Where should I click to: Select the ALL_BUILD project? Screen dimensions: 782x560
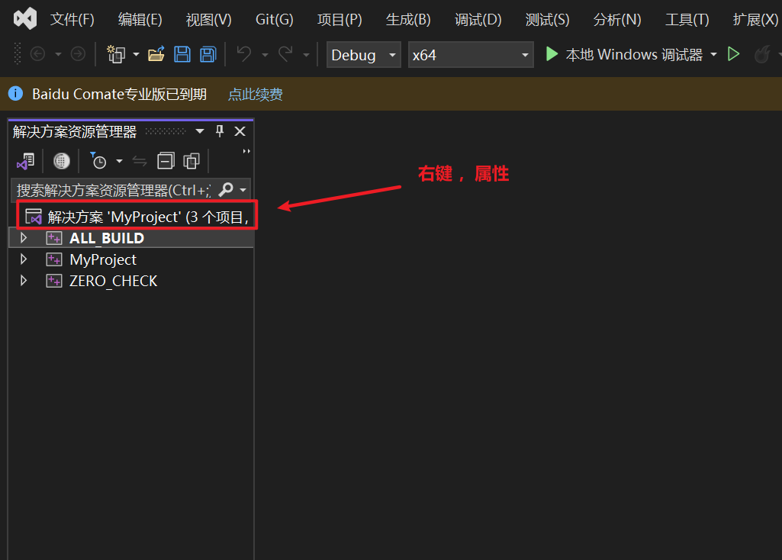coord(107,238)
